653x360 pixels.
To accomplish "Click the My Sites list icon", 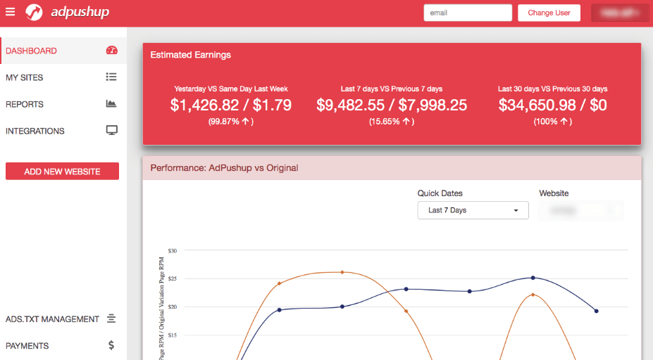I will 111,77.
